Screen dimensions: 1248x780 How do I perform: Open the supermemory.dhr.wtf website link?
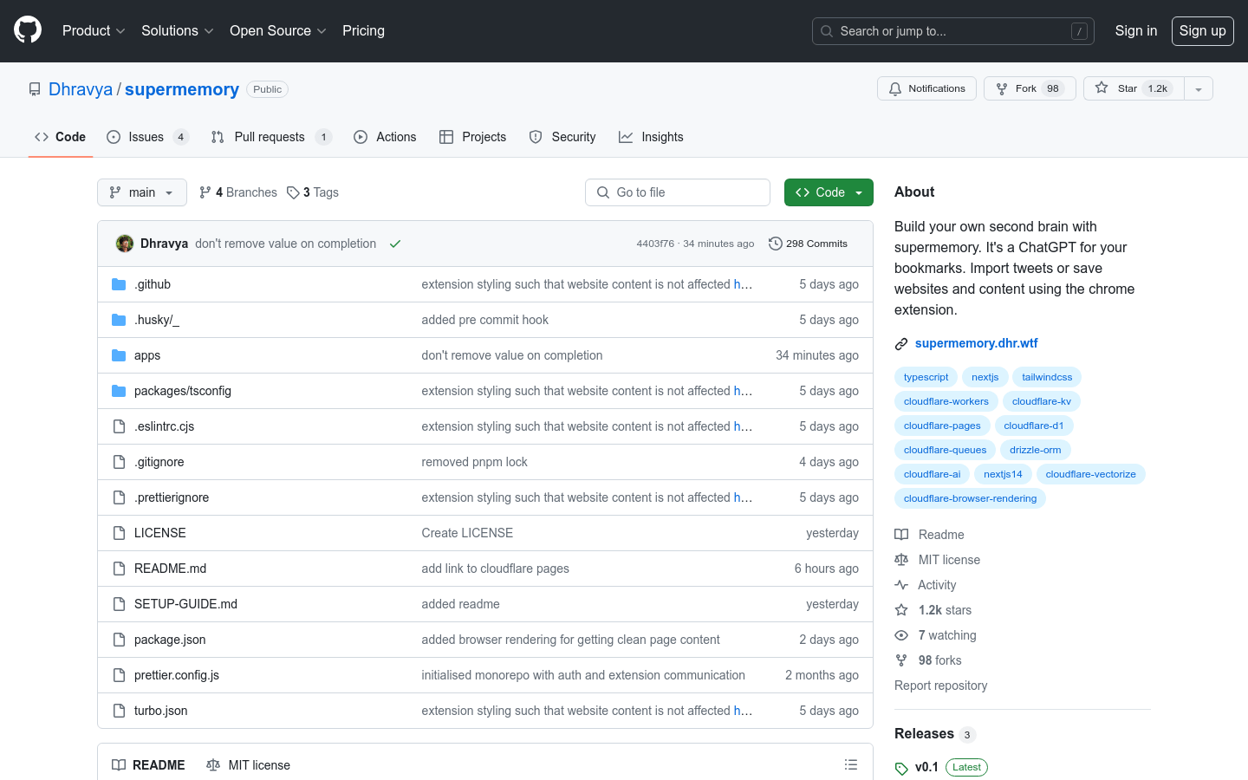click(x=976, y=343)
